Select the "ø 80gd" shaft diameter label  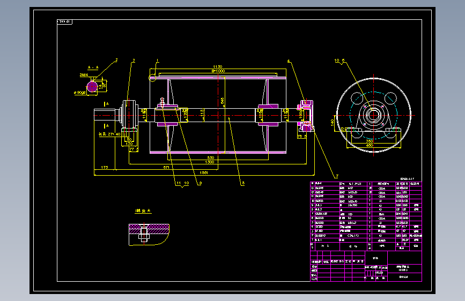80,93
